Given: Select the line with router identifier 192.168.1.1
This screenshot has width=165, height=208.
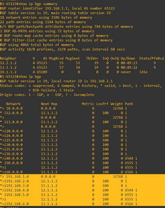Looking at the screenshot, I should pyautogui.click(x=57, y=8).
